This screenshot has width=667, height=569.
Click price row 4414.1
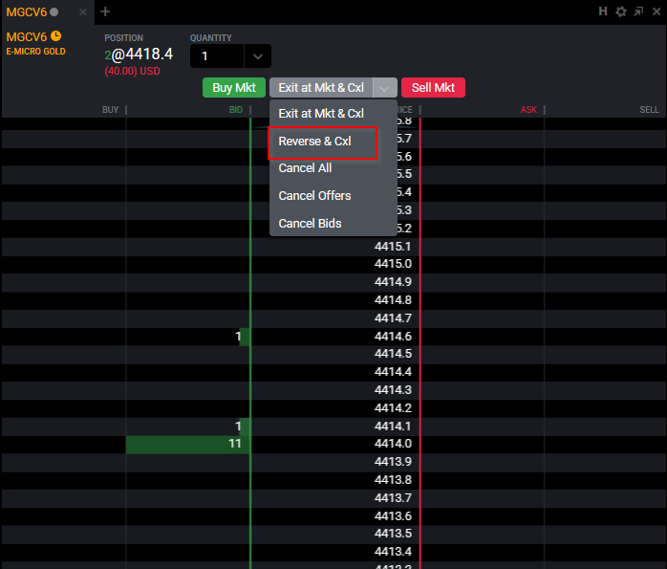pos(335,426)
